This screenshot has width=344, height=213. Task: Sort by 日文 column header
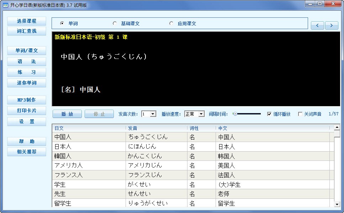click(x=89, y=128)
